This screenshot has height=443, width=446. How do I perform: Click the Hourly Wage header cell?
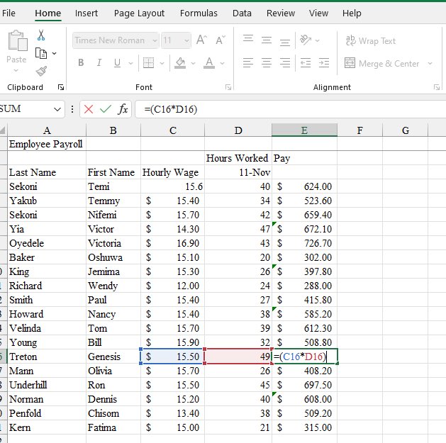click(x=172, y=172)
